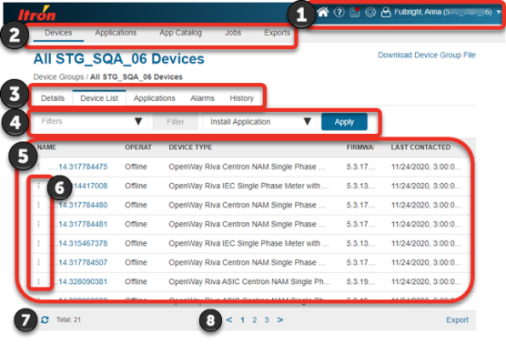Sort by the NAME column header
The image size is (506, 345).
46,147
